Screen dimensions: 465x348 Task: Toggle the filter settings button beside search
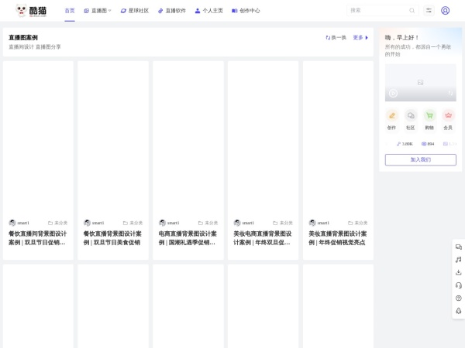click(429, 11)
